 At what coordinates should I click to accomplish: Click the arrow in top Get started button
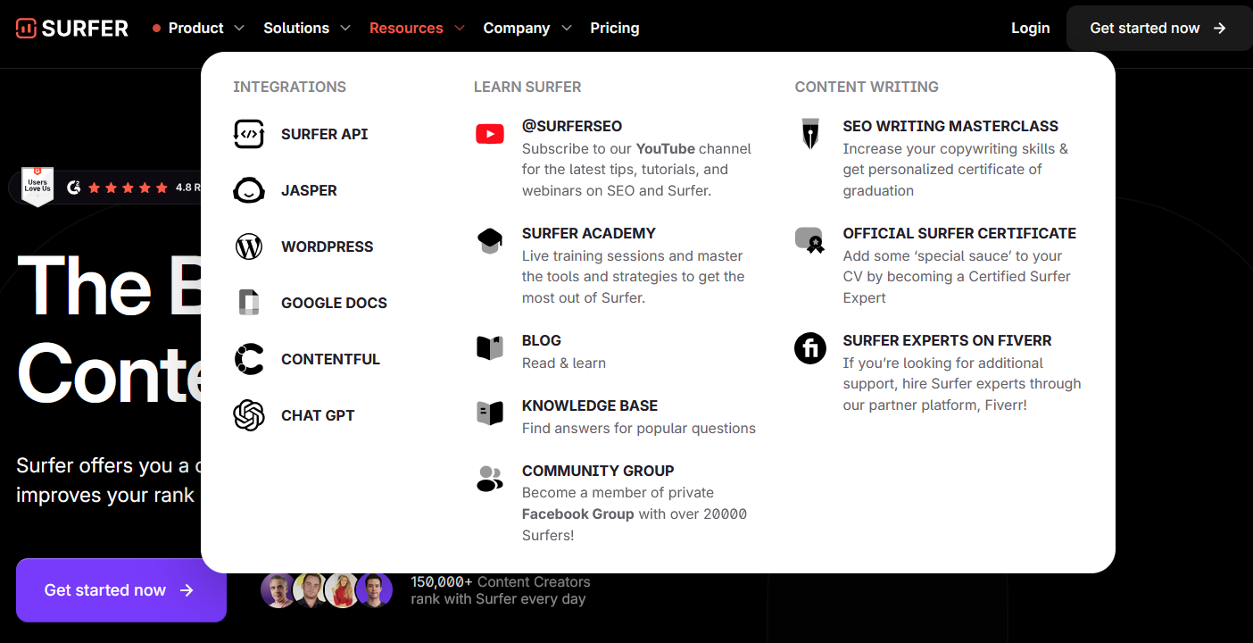[x=1220, y=29]
